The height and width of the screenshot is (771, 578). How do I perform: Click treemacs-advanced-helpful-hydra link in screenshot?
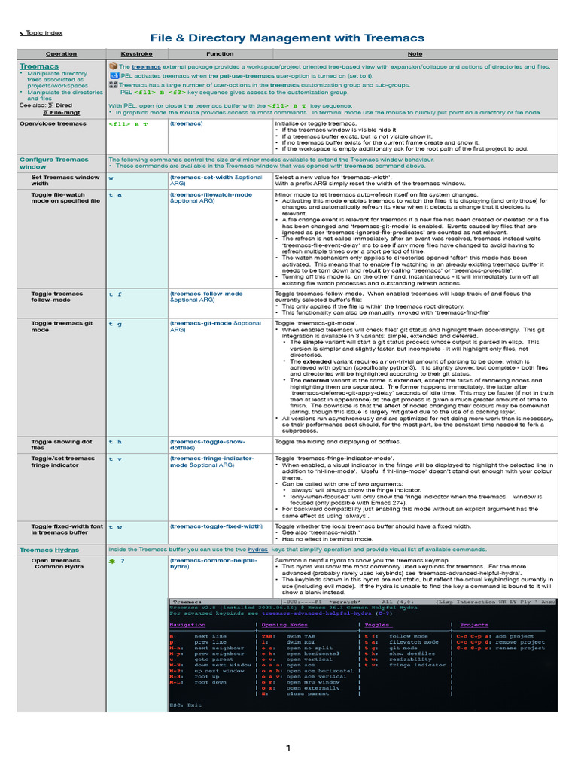(x=318, y=614)
